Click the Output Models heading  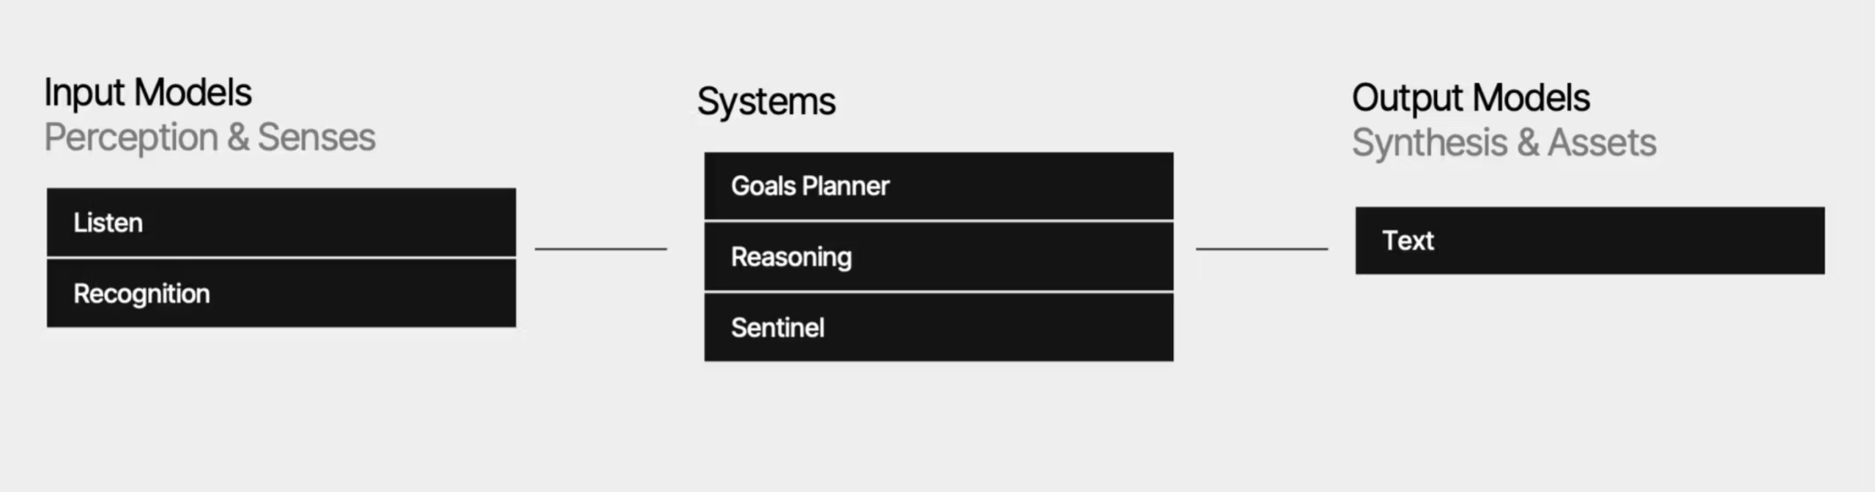tap(1471, 98)
